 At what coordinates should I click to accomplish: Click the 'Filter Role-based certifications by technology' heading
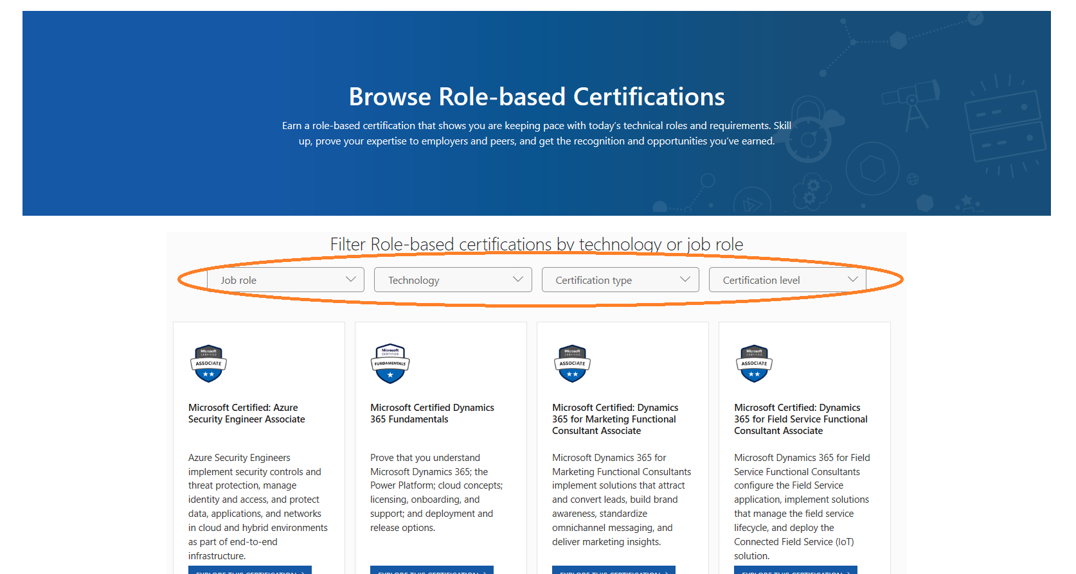click(537, 245)
